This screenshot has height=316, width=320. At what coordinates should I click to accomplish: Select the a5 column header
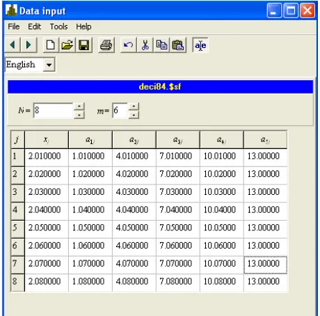(266, 140)
